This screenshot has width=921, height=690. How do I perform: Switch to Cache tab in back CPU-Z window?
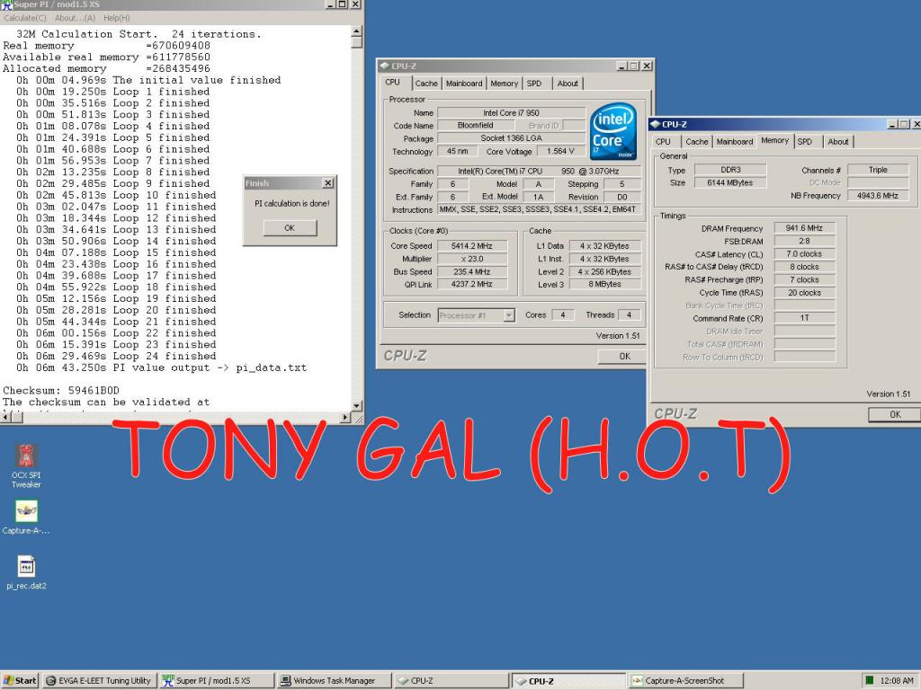pyautogui.click(x=426, y=84)
